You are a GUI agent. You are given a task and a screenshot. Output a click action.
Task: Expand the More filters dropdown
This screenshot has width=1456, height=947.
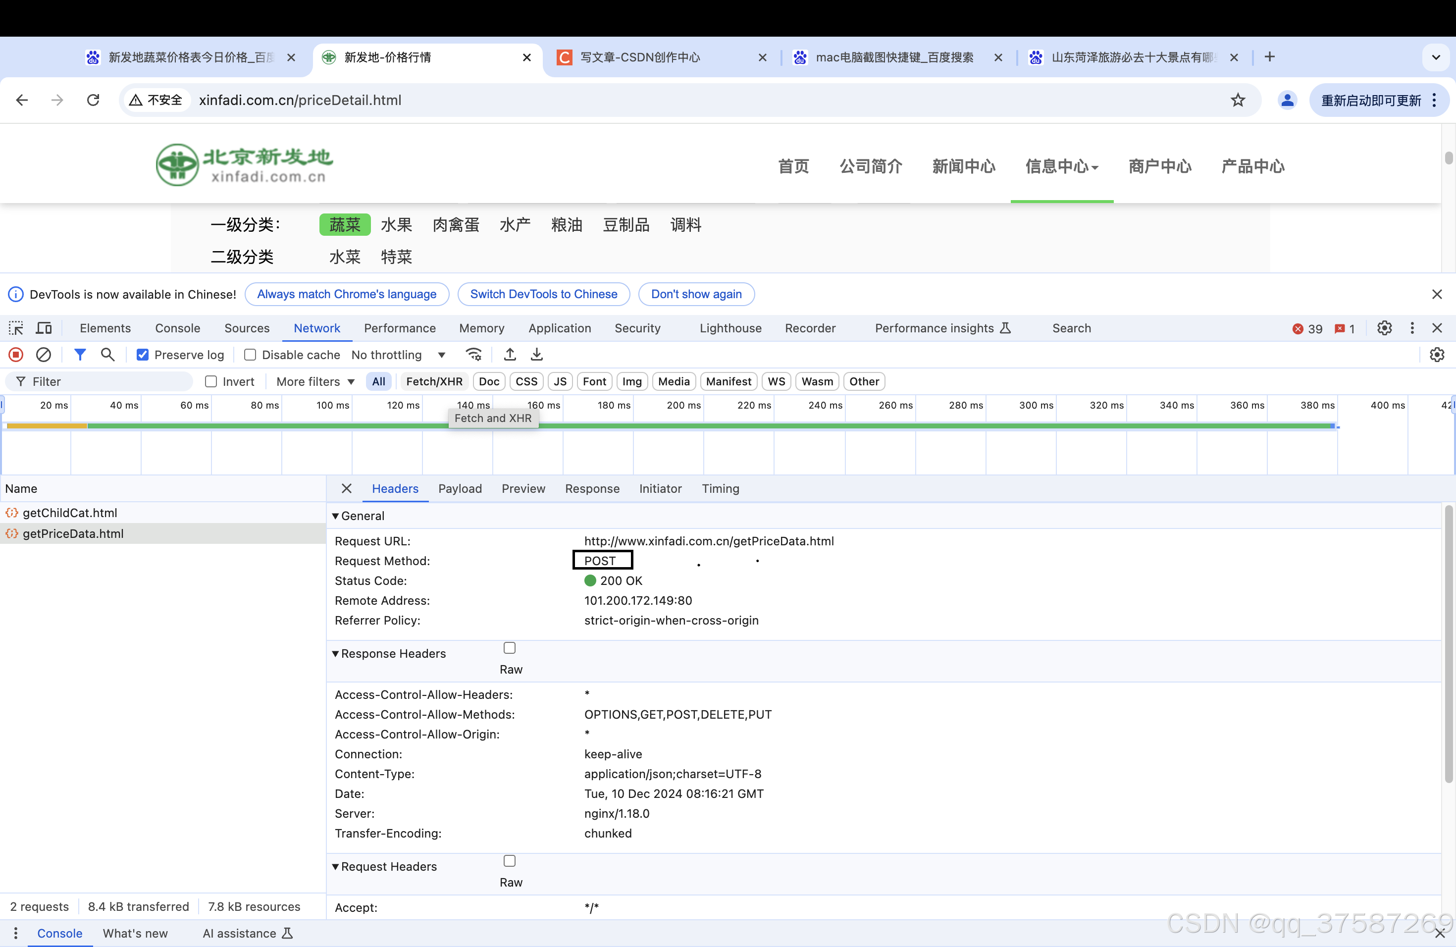315,381
